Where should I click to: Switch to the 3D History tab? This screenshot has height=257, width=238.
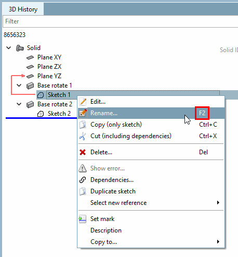[23, 9]
